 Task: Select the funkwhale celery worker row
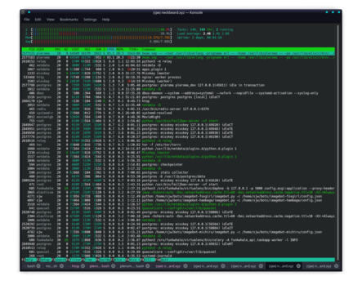tap(178, 240)
